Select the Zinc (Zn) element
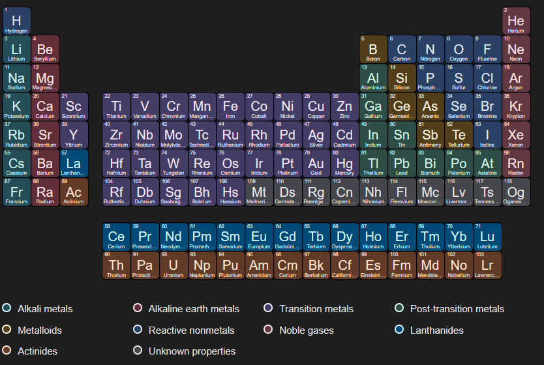The width and height of the screenshot is (544, 365). pos(345,106)
